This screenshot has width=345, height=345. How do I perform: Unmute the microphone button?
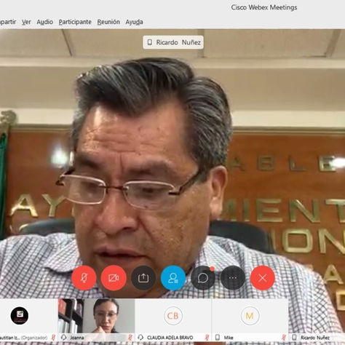(84, 278)
